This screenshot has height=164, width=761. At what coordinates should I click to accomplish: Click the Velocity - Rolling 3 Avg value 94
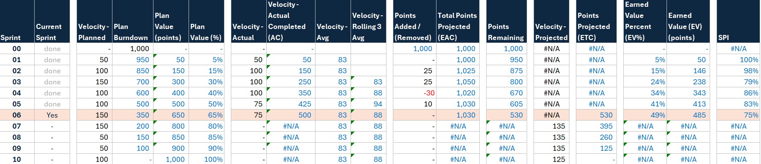point(368,104)
